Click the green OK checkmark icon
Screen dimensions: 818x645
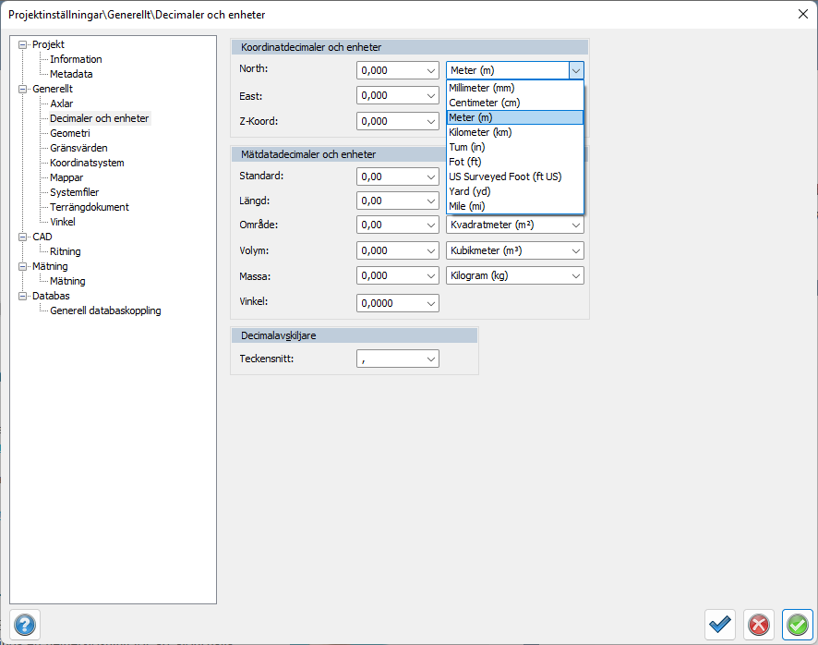797,625
